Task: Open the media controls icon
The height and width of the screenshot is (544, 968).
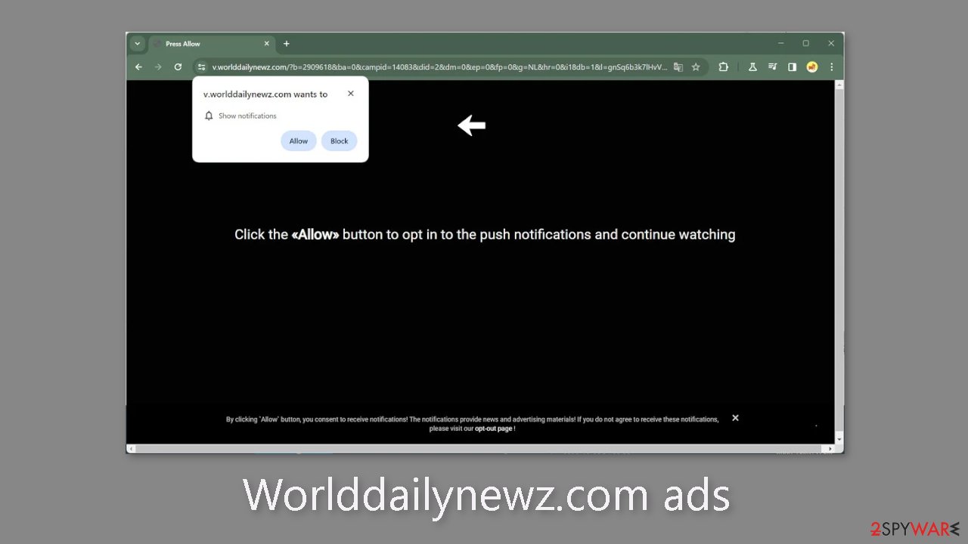Action: coord(772,66)
